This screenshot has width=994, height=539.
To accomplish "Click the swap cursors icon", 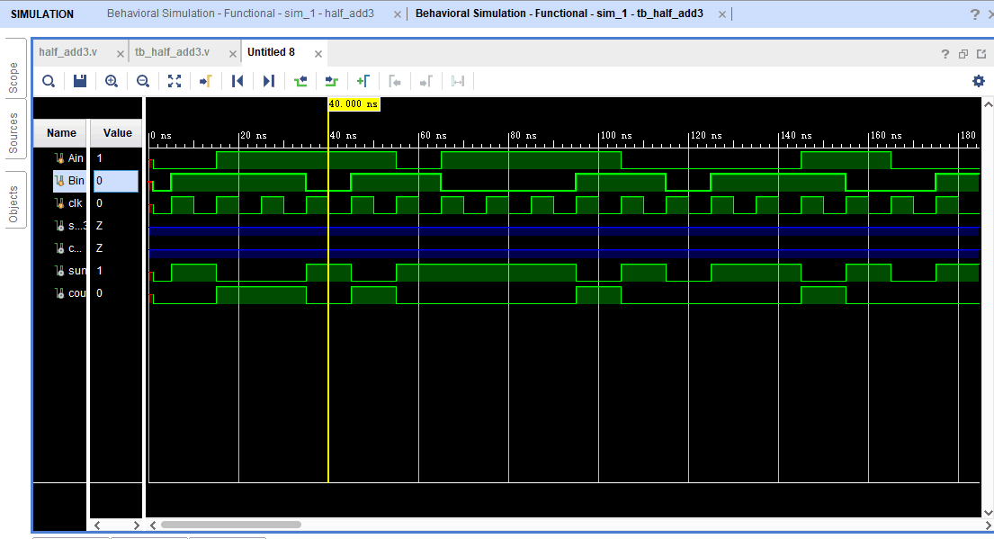I will coord(458,81).
